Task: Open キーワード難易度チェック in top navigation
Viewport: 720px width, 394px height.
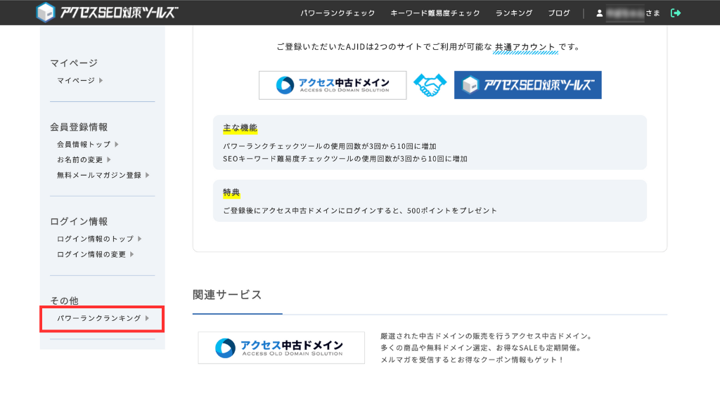Action: (x=435, y=13)
